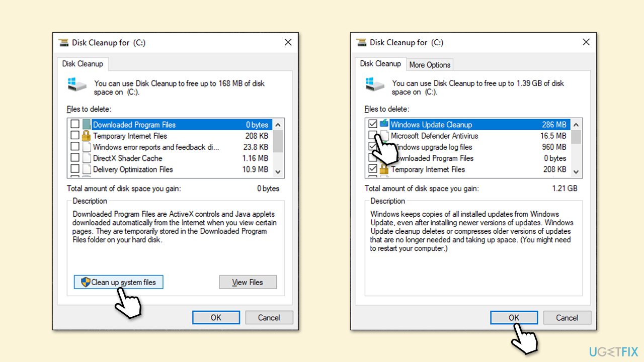The height and width of the screenshot is (362, 644).
Task: Click drive icon in right window header
Action: 375,84
